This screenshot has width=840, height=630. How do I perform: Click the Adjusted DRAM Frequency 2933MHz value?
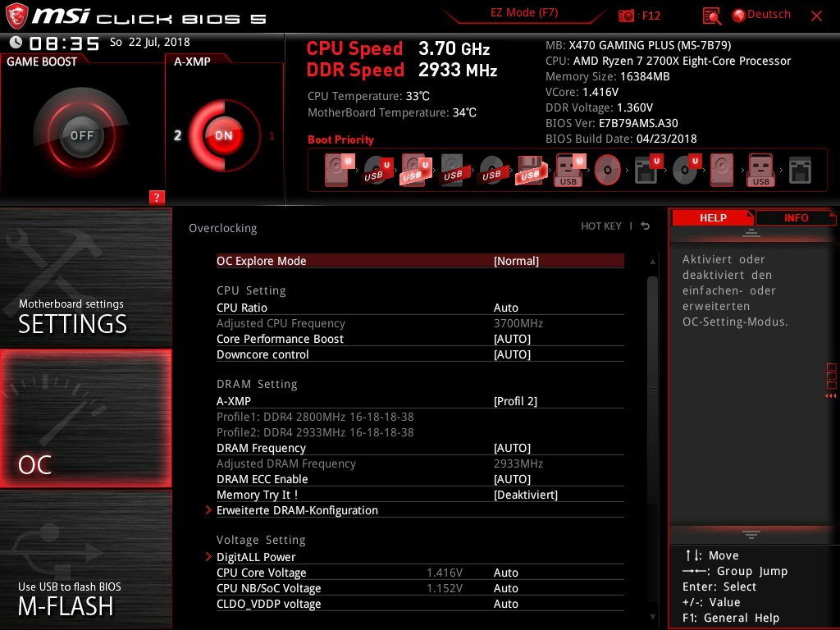tap(518, 464)
